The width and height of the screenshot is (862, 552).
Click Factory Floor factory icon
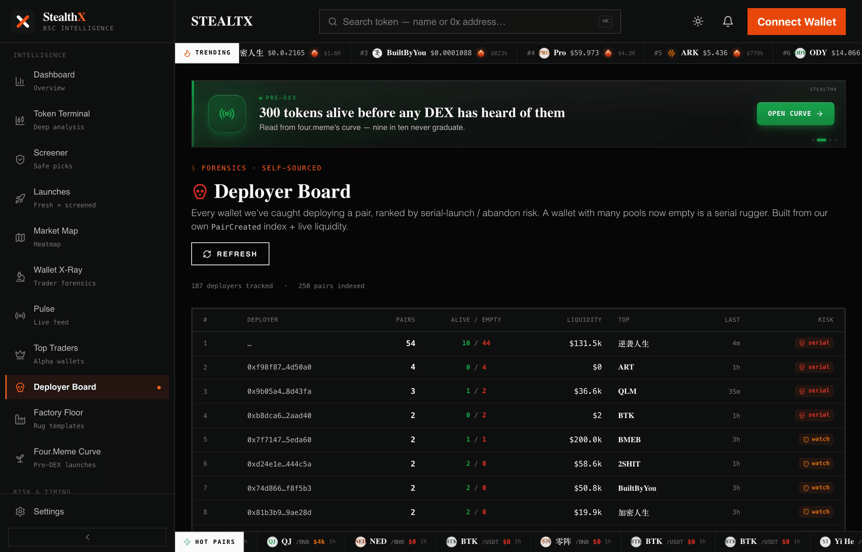click(20, 419)
